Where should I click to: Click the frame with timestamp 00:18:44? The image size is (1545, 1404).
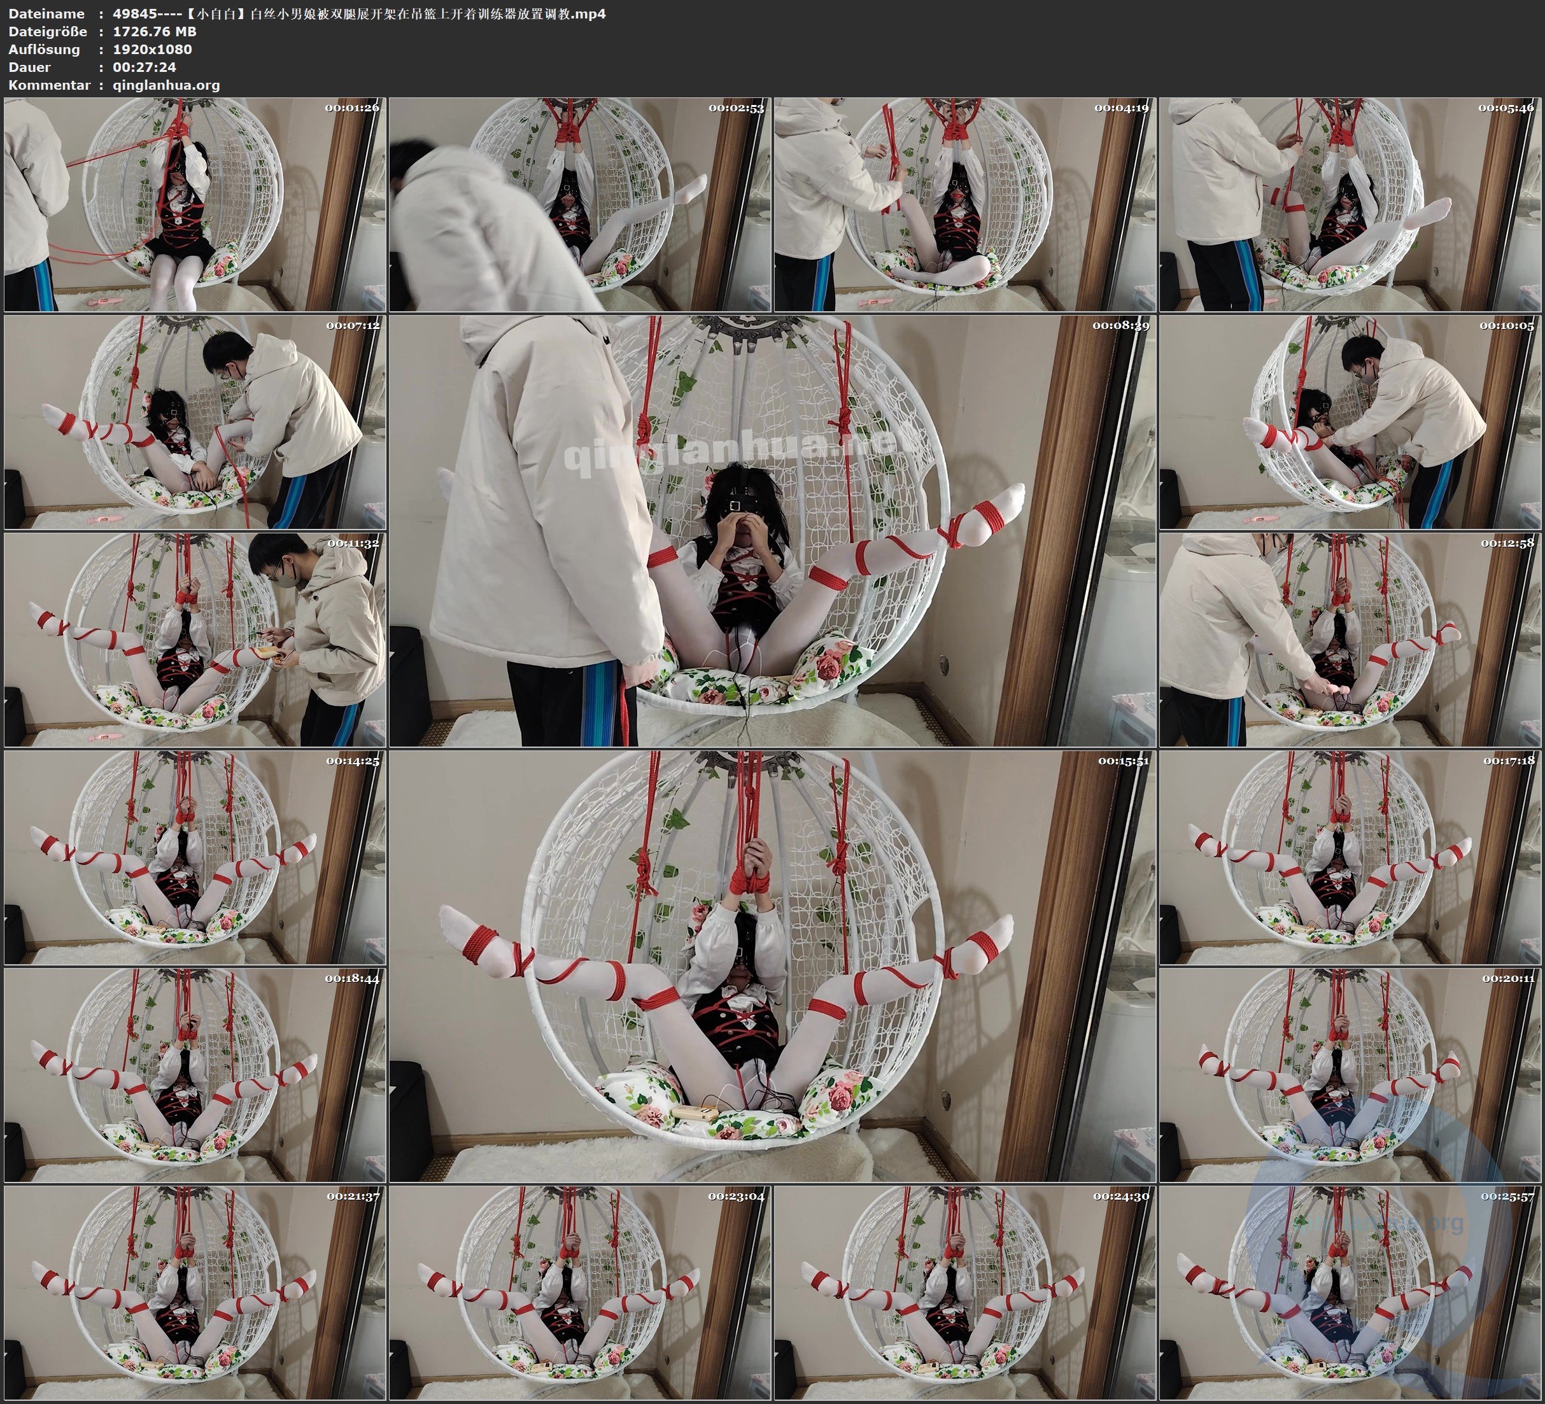coord(195,1075)
